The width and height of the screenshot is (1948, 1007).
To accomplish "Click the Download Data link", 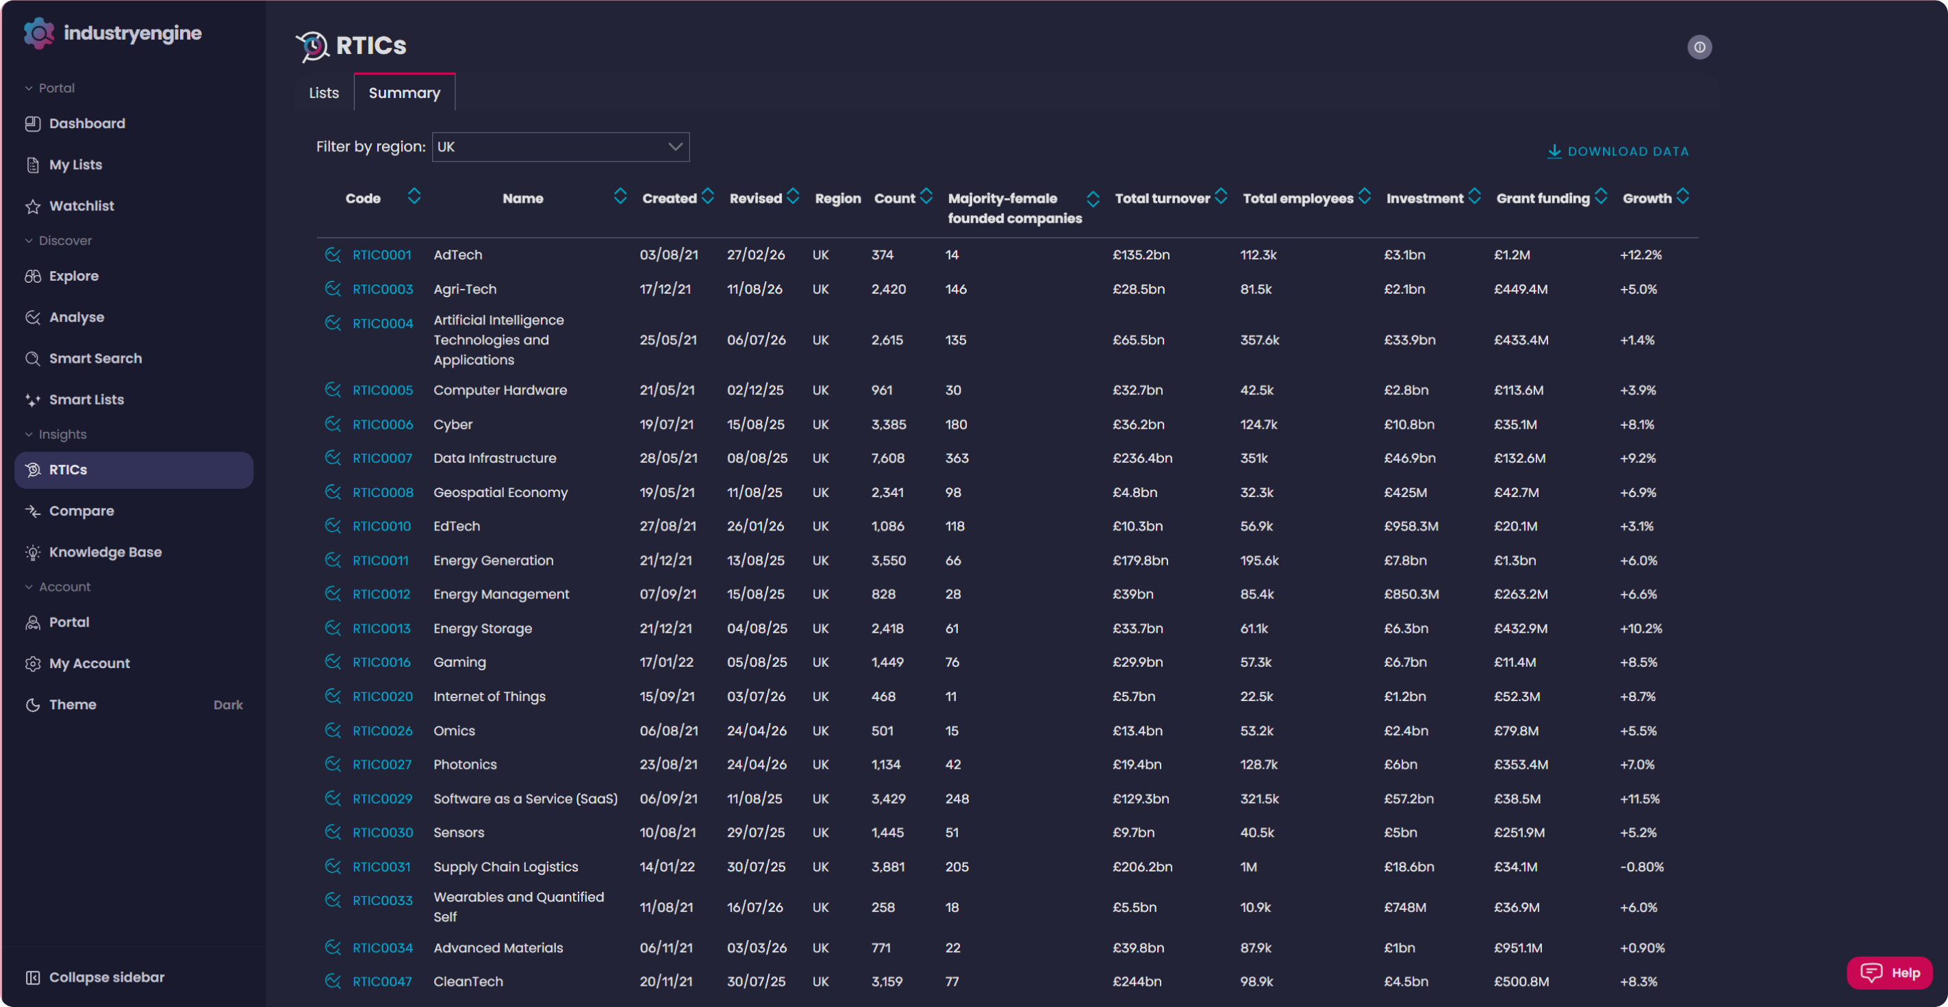I will coord(1618,151).
